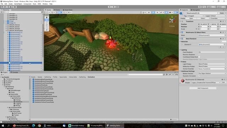Open the File menu
Image resolution: width=227 pixels, height=128 pixels.
coord(2,4)
